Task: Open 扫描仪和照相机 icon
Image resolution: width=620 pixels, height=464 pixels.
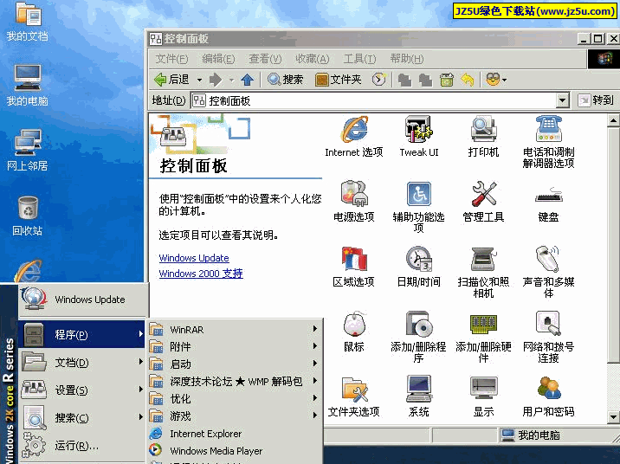Action: click(483, 271)
